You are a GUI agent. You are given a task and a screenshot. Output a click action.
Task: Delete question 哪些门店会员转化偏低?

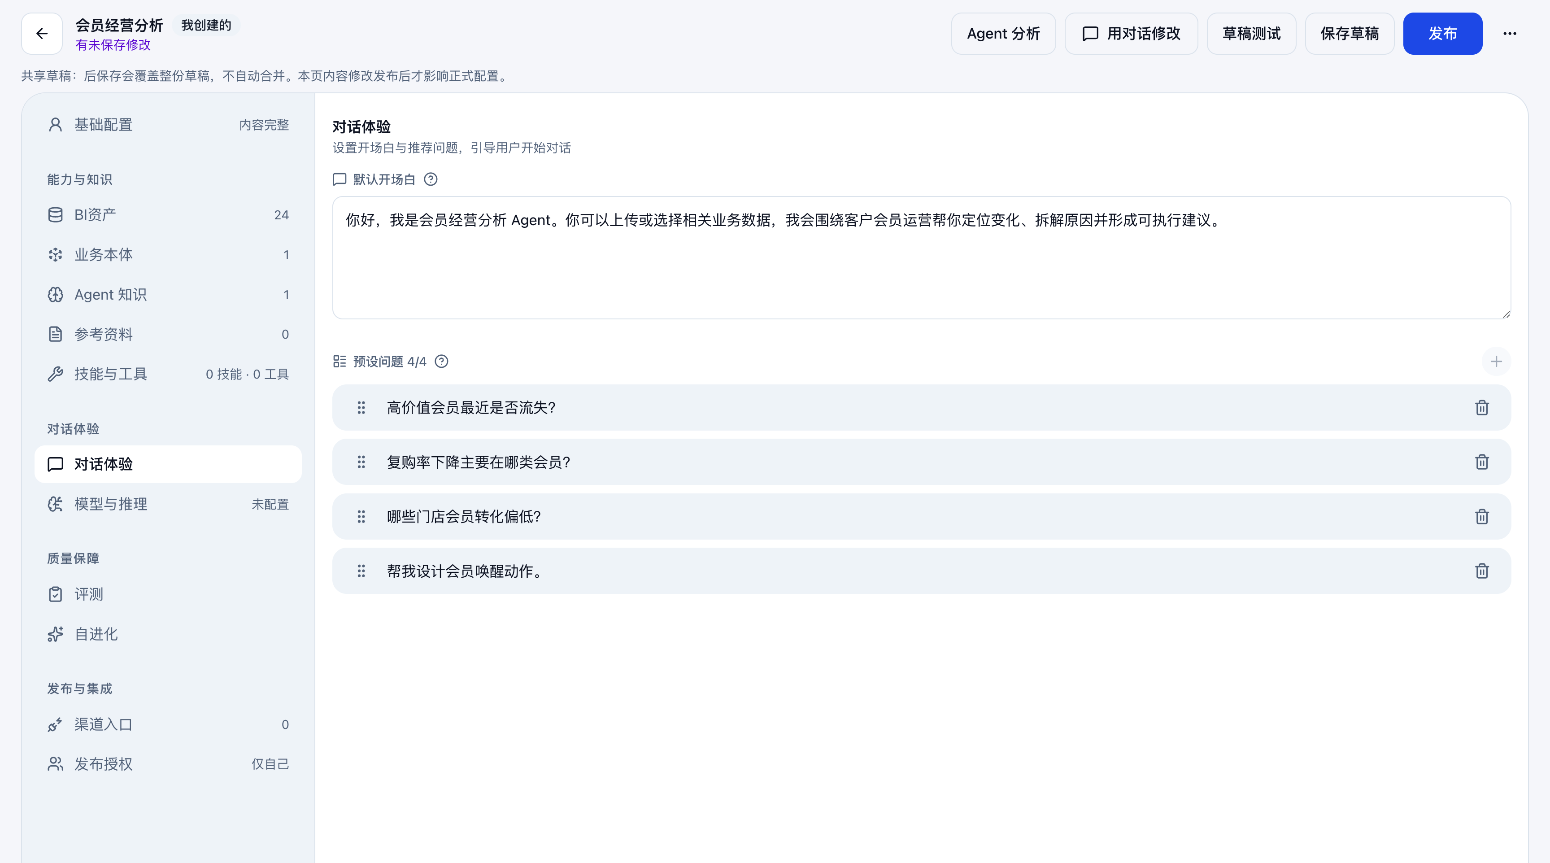click(x=1482, y=517)
